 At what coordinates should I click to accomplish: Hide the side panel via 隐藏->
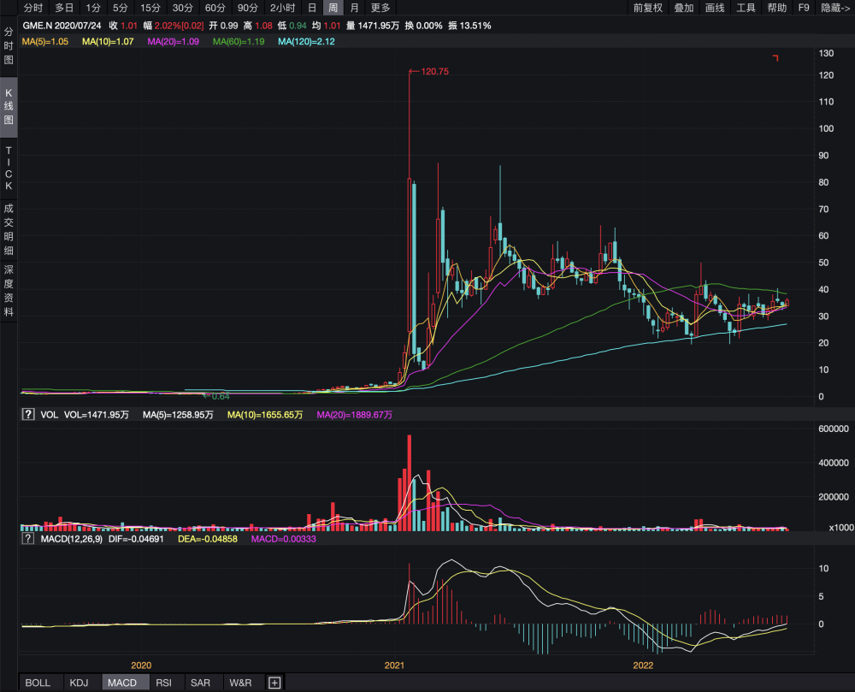pos(835,8)
